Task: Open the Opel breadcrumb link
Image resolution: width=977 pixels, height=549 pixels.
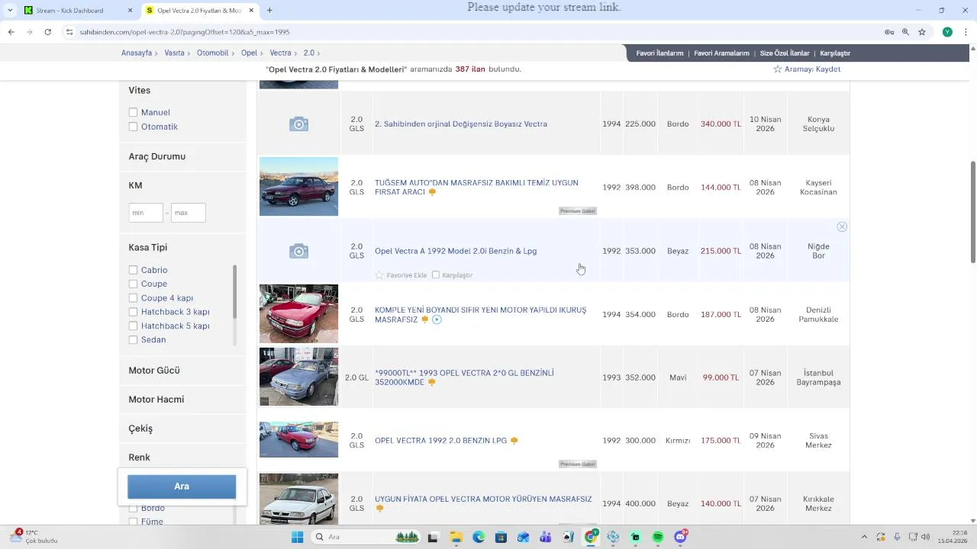Action: click(x=249, y=53)
